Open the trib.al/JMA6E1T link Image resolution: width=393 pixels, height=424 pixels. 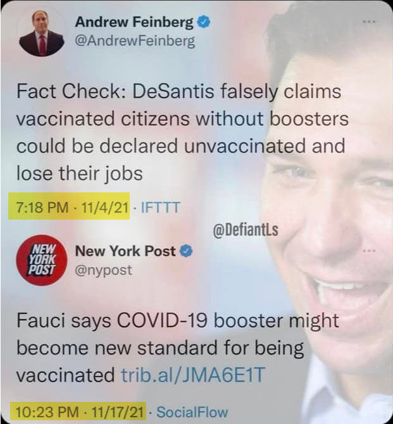(x=193, y=375)
